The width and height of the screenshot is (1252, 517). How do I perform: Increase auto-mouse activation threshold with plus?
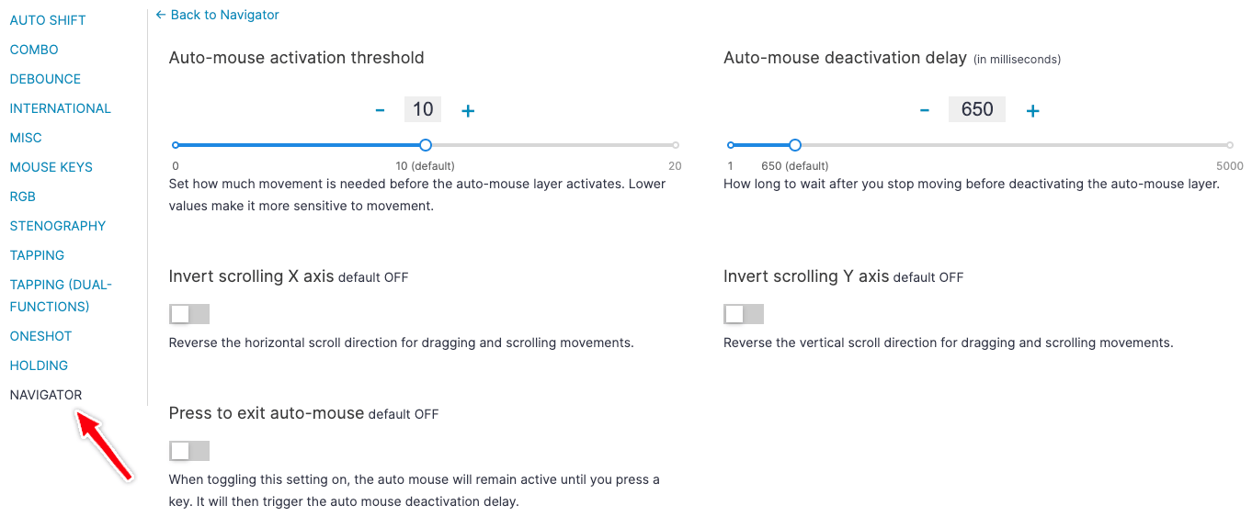[x=468, y=110]
